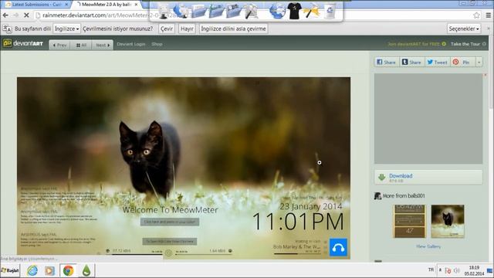Switch to Chrome on the taskbar
Viewport: 494px width, 278px height.
click(68, 270)
